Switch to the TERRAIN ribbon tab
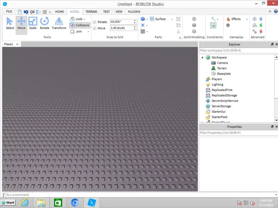 [x=91, y=12]
